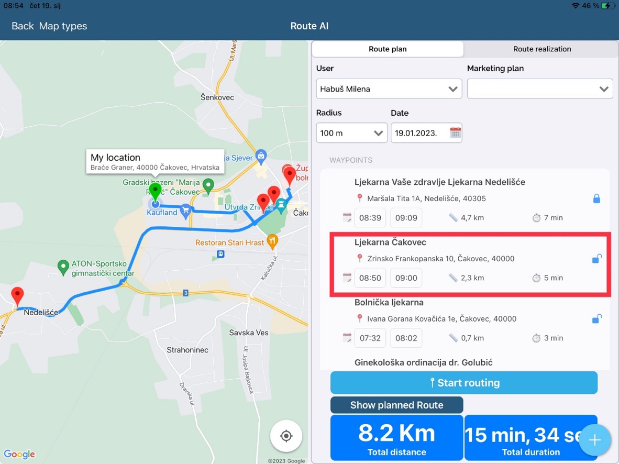Expand the Marketing plan dropdown
619x464 pixels.
click(539, 89)
